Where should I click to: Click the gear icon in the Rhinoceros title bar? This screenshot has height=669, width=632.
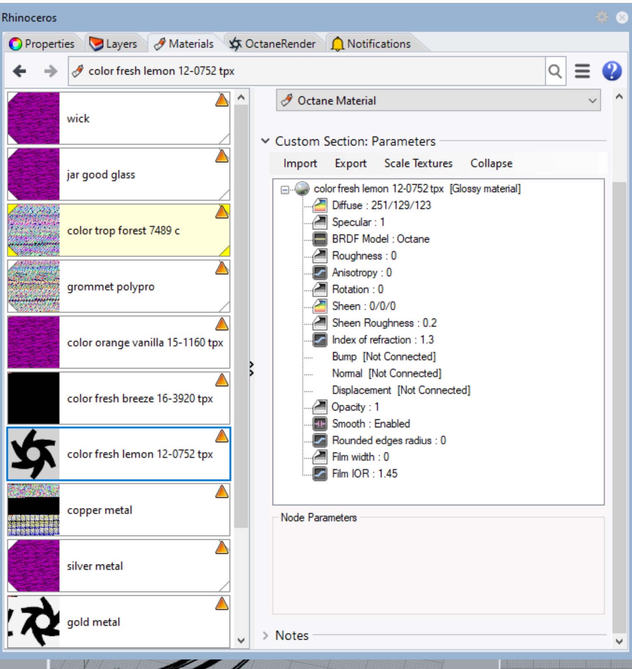602,17
